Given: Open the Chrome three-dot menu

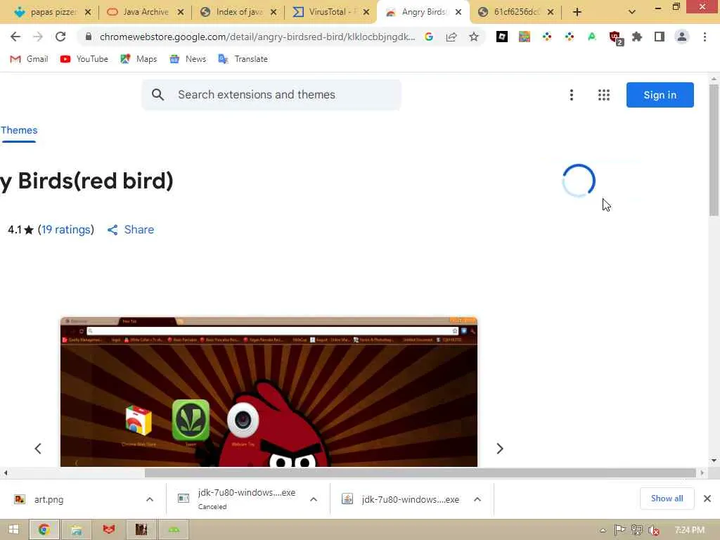Looking at the screenshot, I should pos(705,37).
